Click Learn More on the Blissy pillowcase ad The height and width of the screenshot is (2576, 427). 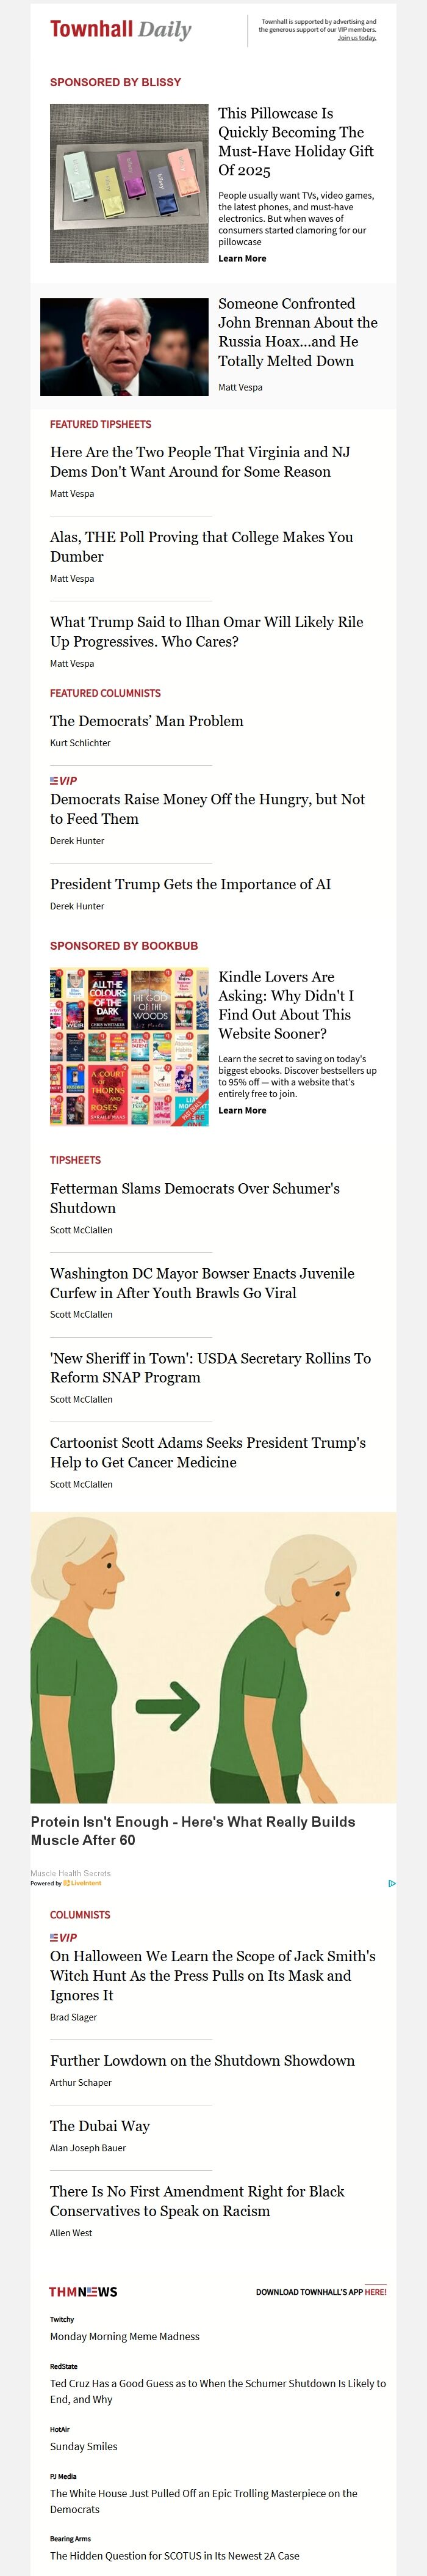click(x=242, y=258)
